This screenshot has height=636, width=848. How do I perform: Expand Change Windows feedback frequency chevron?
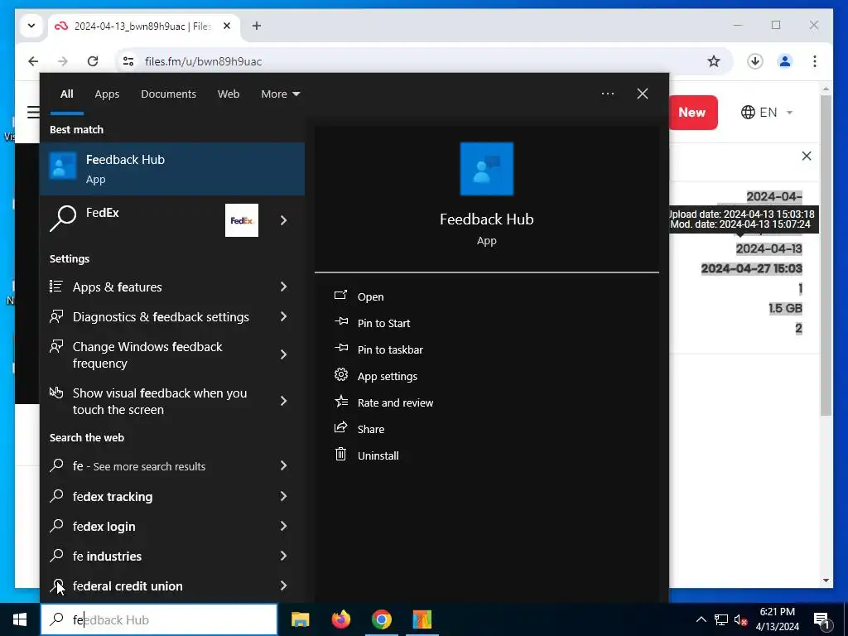[x=283, y=354]
